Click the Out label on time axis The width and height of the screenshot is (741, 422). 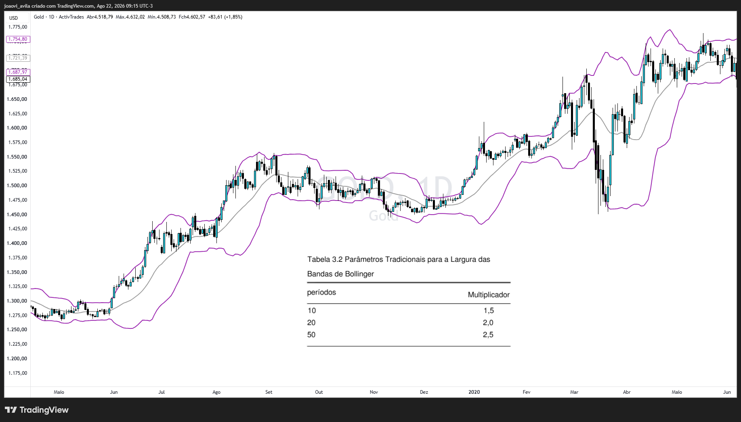319,392
